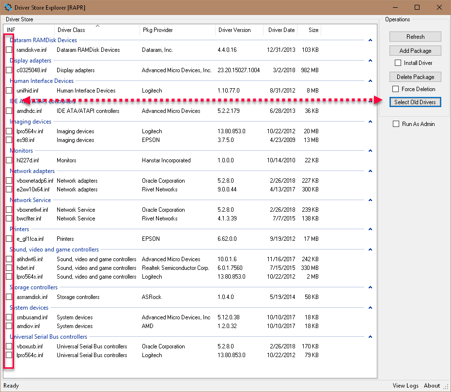Click the amdiov.inf row by AMD
The width and height of the screenshot is (451, 392).
click(162, 326)
